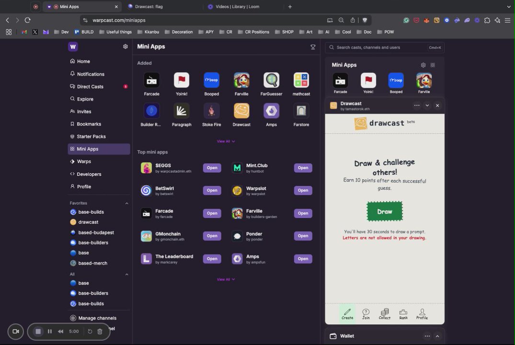Screen dimensions: 515x345
Task: Toggle Loom camera bubble button
Action: [x=15, y=331]
